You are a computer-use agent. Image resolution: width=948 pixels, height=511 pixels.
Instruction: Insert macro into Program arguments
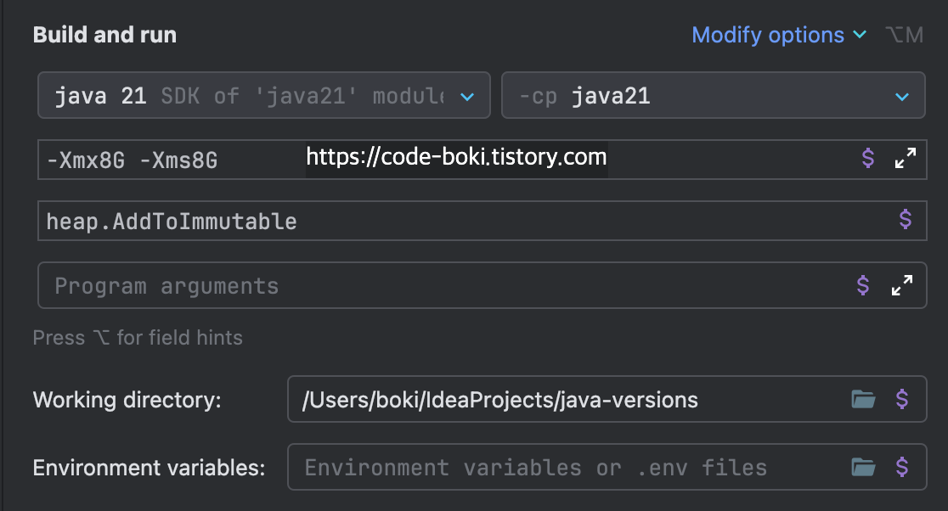pyautogui.click(x=863, y=285)
